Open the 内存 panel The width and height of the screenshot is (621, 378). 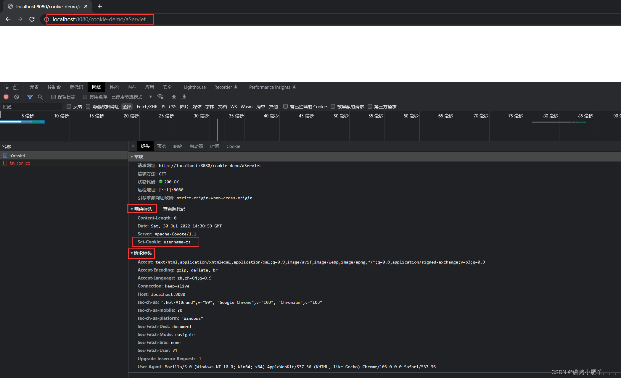pos(132,87)
